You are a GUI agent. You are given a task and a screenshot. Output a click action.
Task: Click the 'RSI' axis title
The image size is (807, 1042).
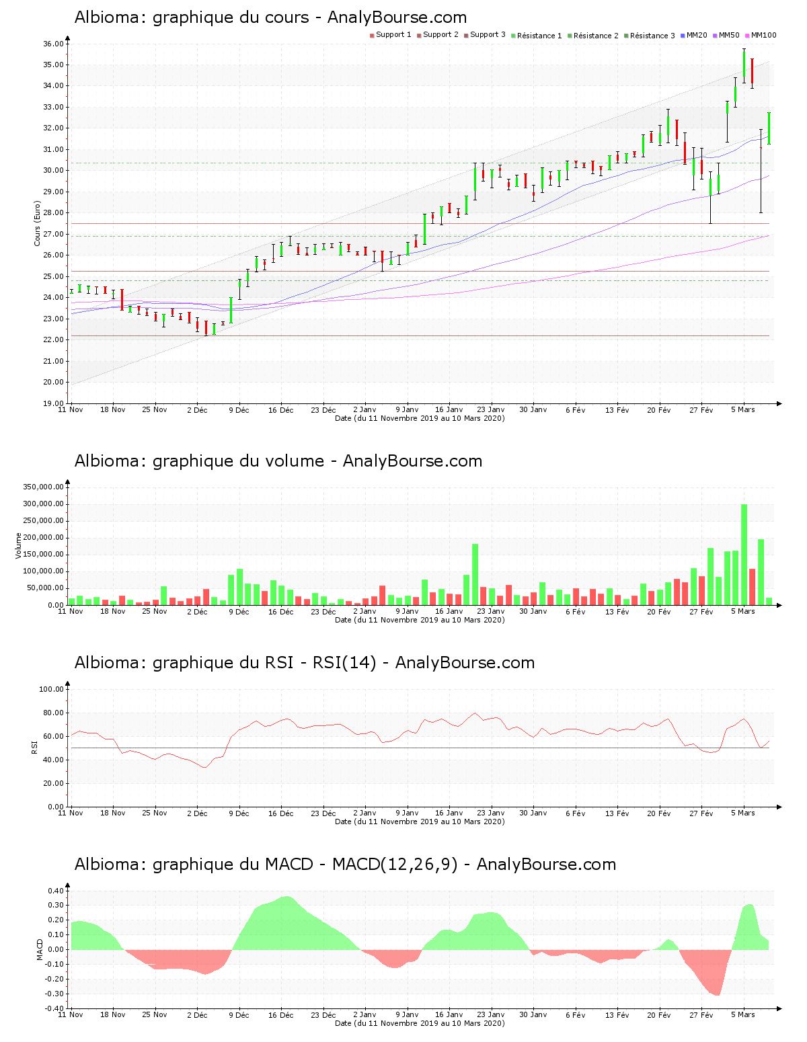click(34, 747)
